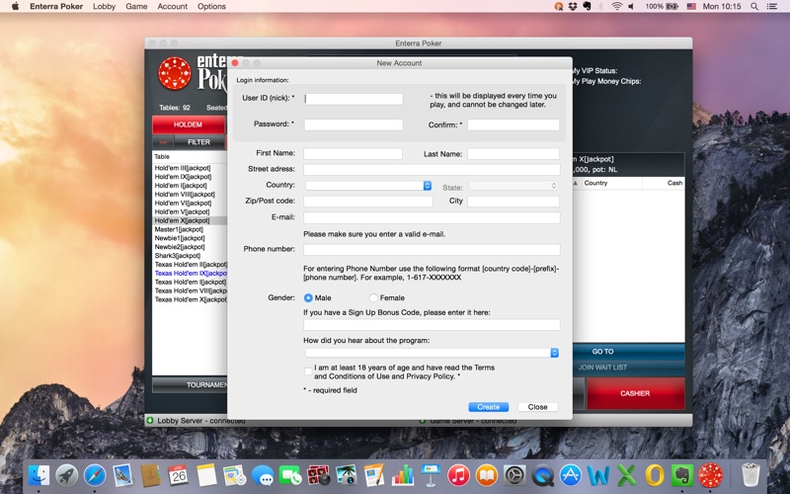Screen dimensions: 790x494
Task: Open Evernote elephant icon in dock
Action: pyautogui.click(x=682, y=475)
